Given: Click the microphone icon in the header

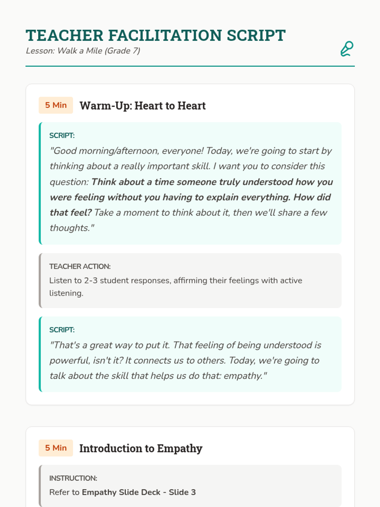Looking at the screenshot, I should [x=347, y=49].
